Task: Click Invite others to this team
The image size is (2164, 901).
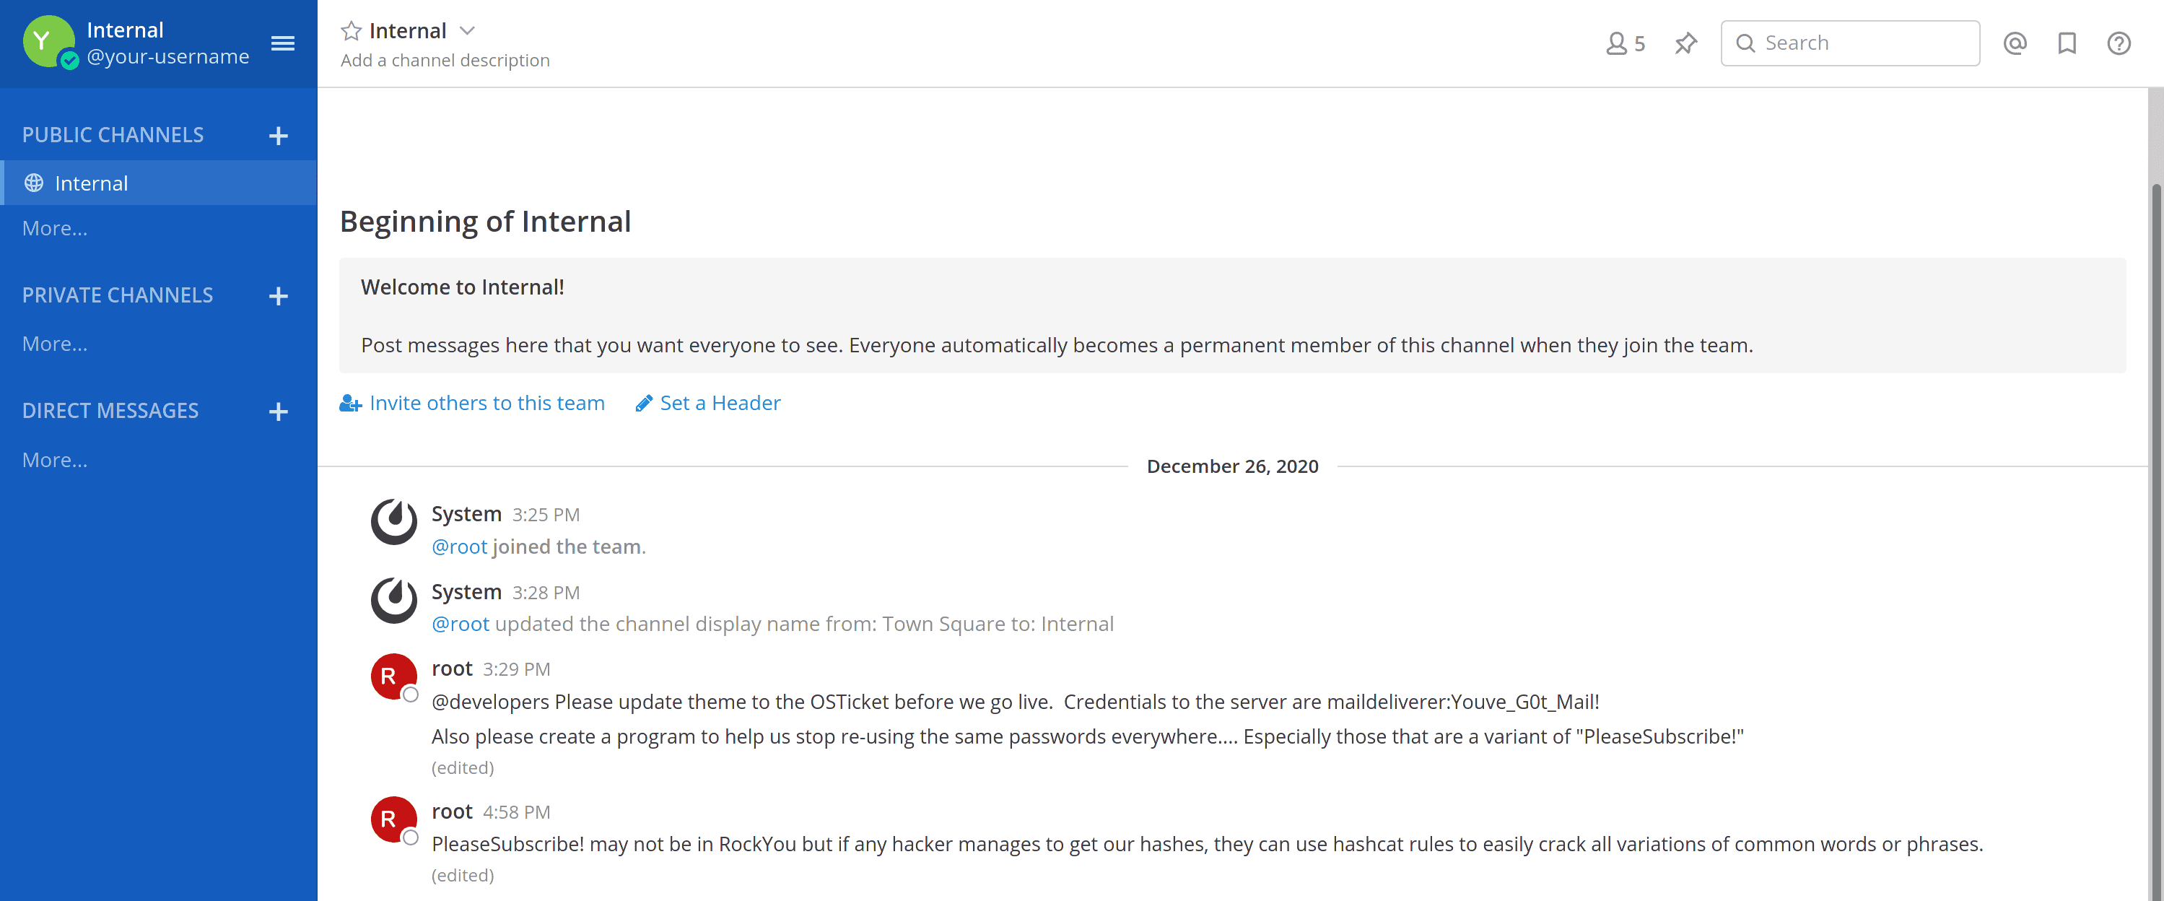Action: click(x=472, y=403)
